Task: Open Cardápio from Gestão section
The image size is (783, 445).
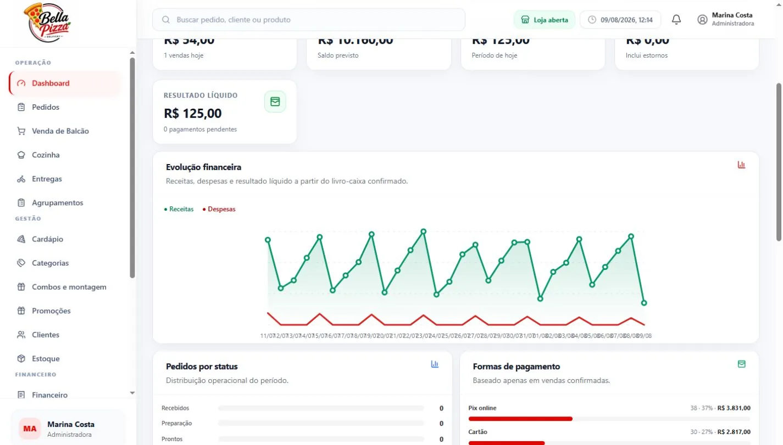Action: click(x=65, y=239)
